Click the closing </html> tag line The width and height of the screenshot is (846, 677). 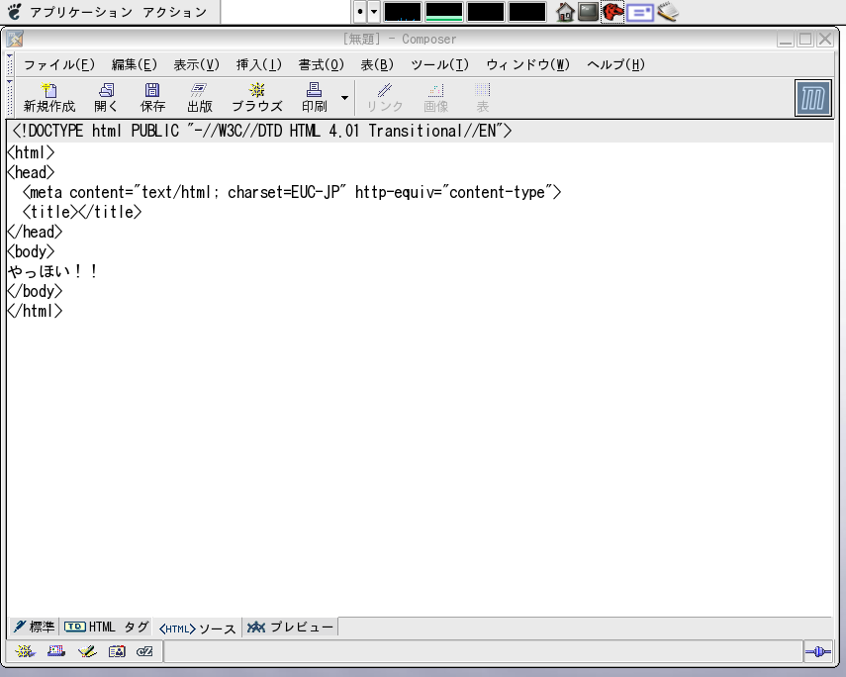[x=35, y=311]
